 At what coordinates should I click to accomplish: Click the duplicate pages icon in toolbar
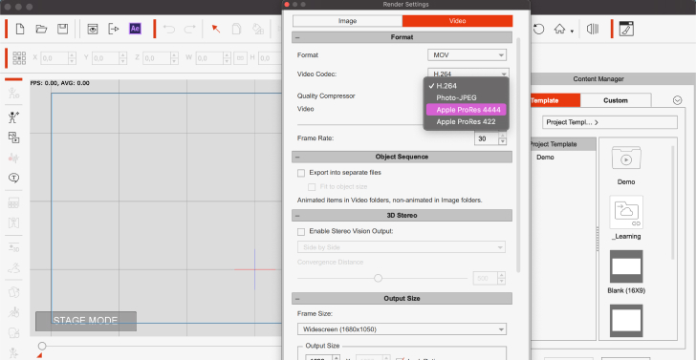[x=236, y=30]
